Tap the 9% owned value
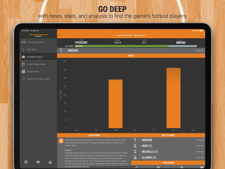Screen dimensions: 225x169 pos(144,43)
